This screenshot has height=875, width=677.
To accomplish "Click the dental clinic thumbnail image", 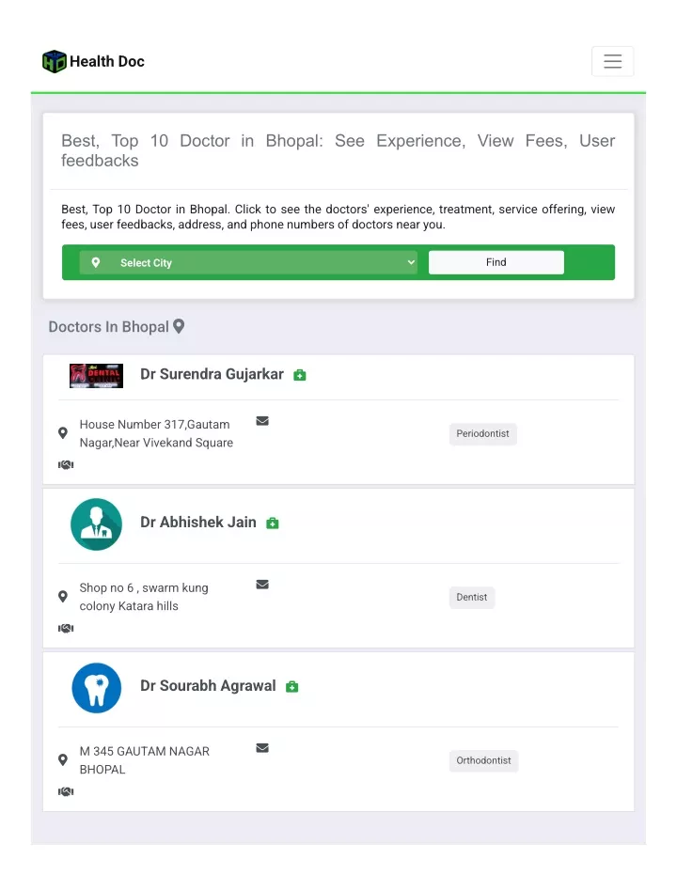I will pos(96,376).
